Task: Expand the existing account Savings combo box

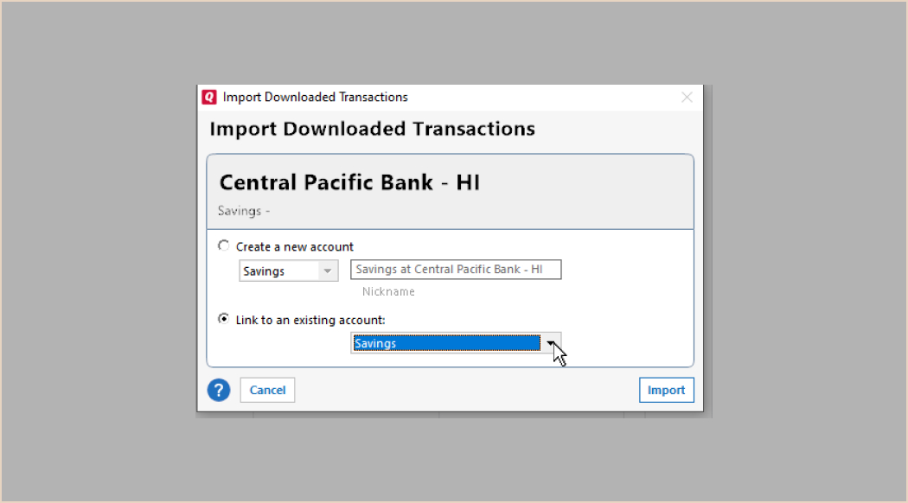Action: 456,343
